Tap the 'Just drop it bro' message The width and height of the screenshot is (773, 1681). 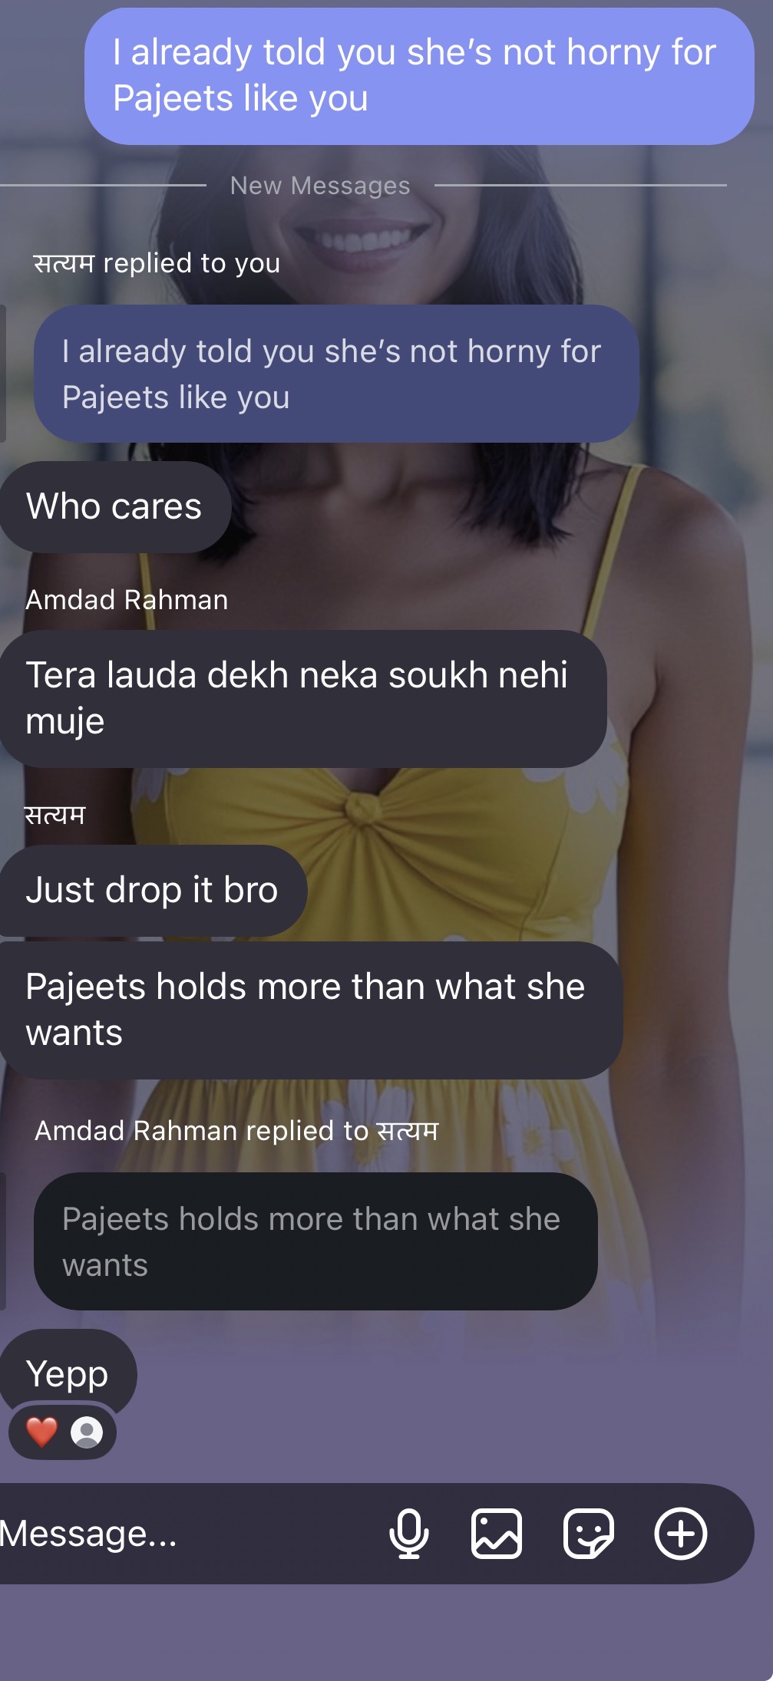click(153, 890)
